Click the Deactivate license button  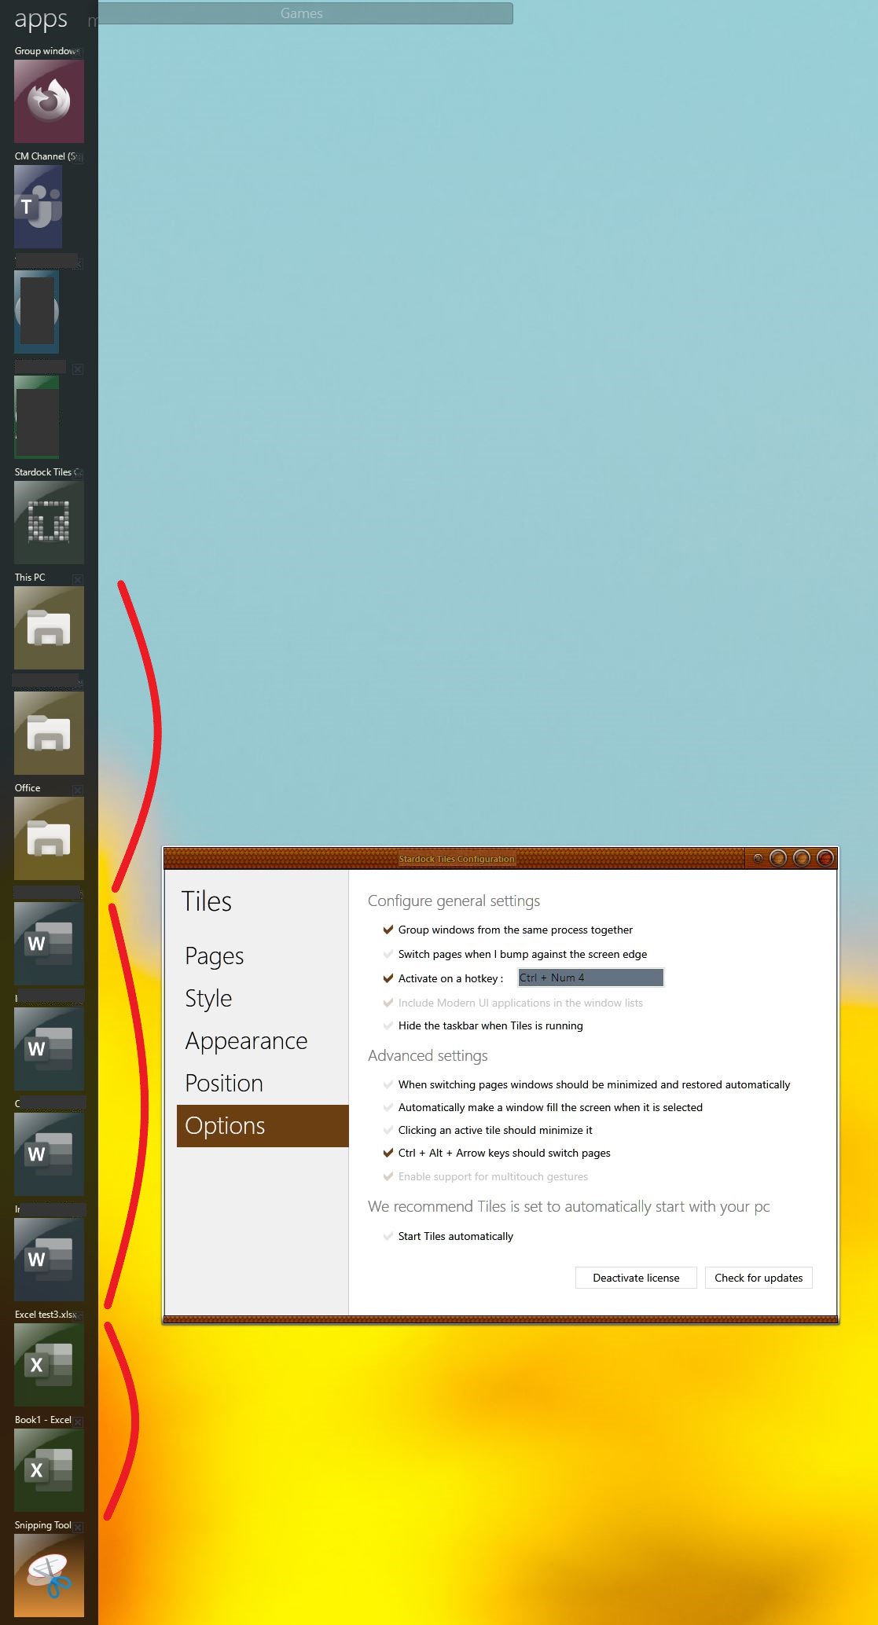(x=636, y=1278)
